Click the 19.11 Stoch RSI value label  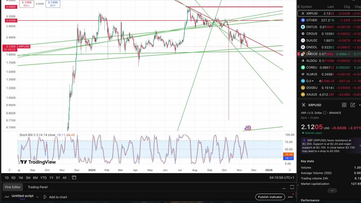(x=289, y=158)
